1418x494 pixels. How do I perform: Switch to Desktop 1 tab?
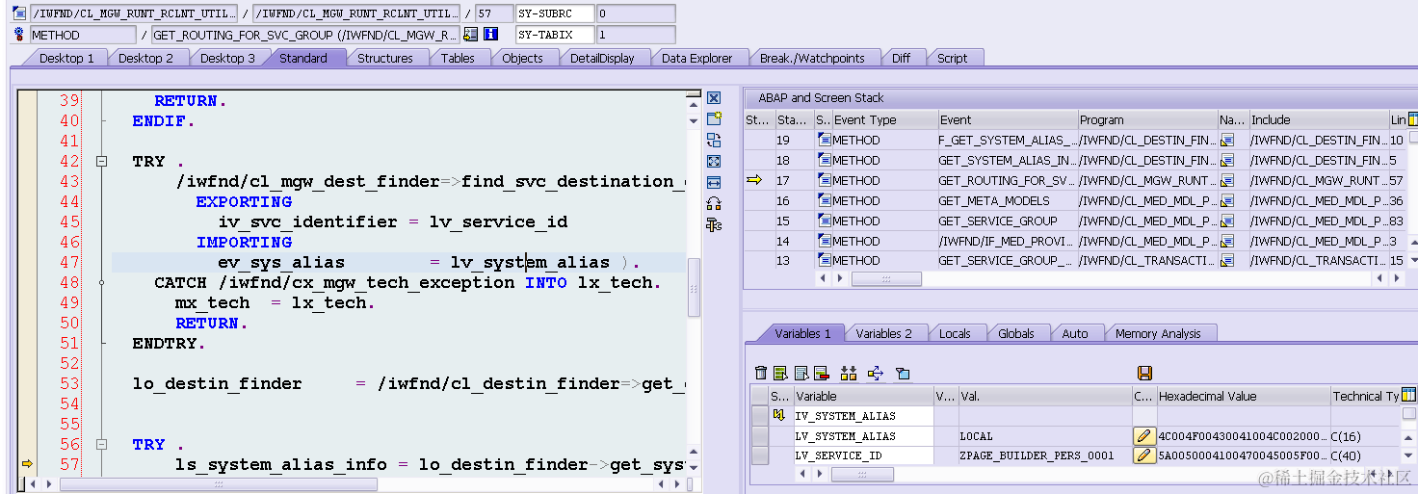pos(66,58)
